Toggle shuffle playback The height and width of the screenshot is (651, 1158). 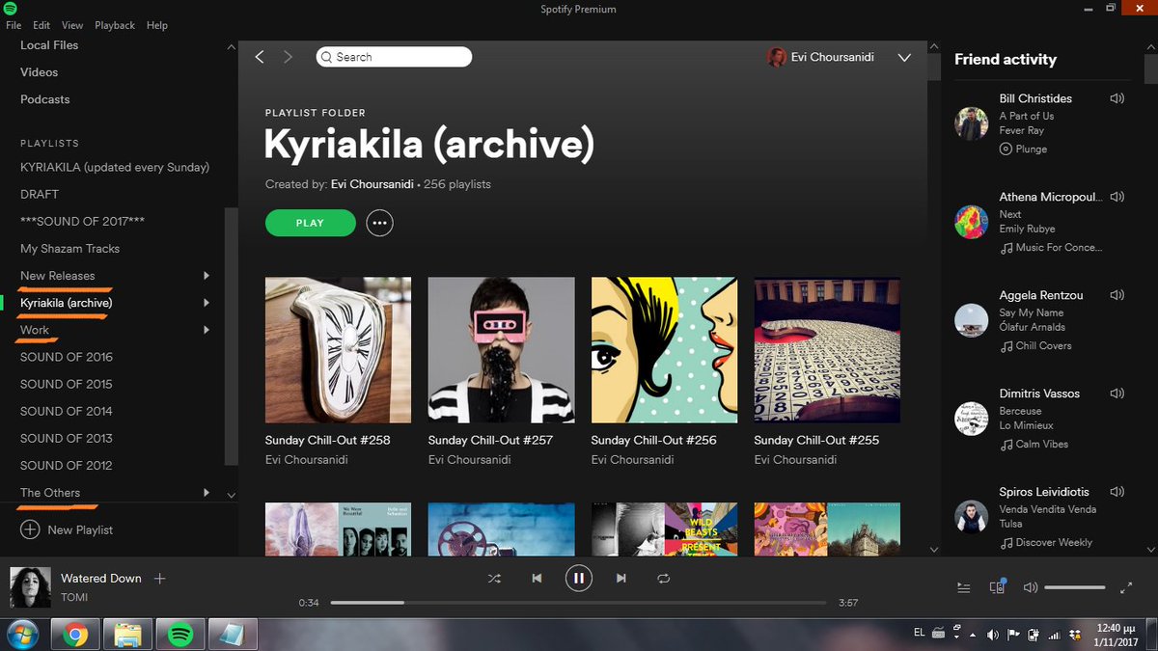pyautogui.click(x=494, y=579)
